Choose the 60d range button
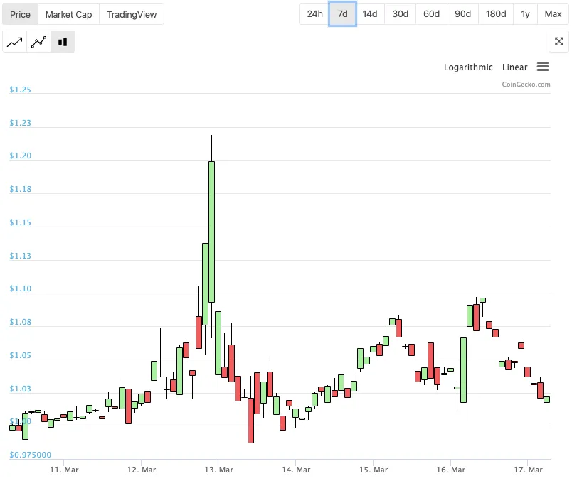This screenshot has height=481, width=572. click(431, 13)
